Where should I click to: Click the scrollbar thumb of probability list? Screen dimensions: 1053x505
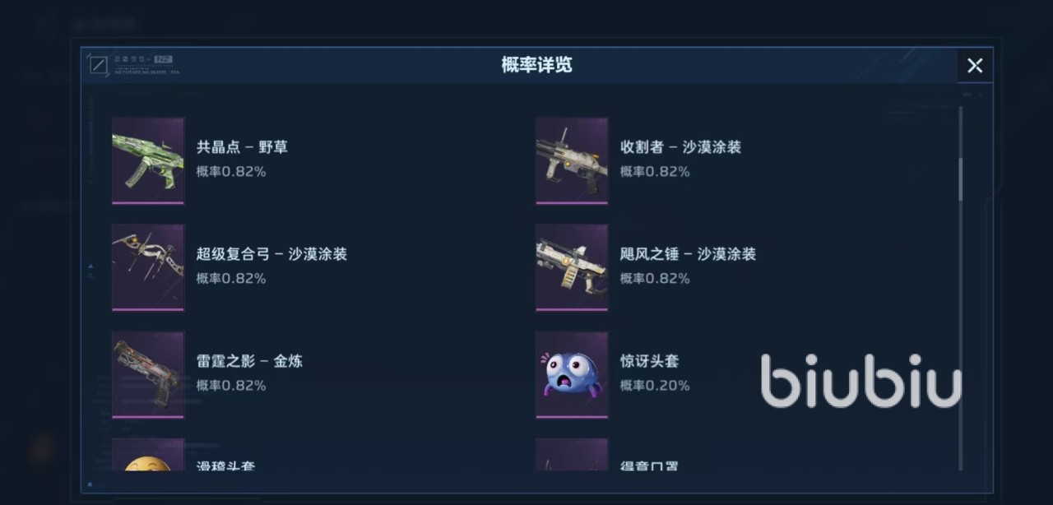[x=960, y=178]
